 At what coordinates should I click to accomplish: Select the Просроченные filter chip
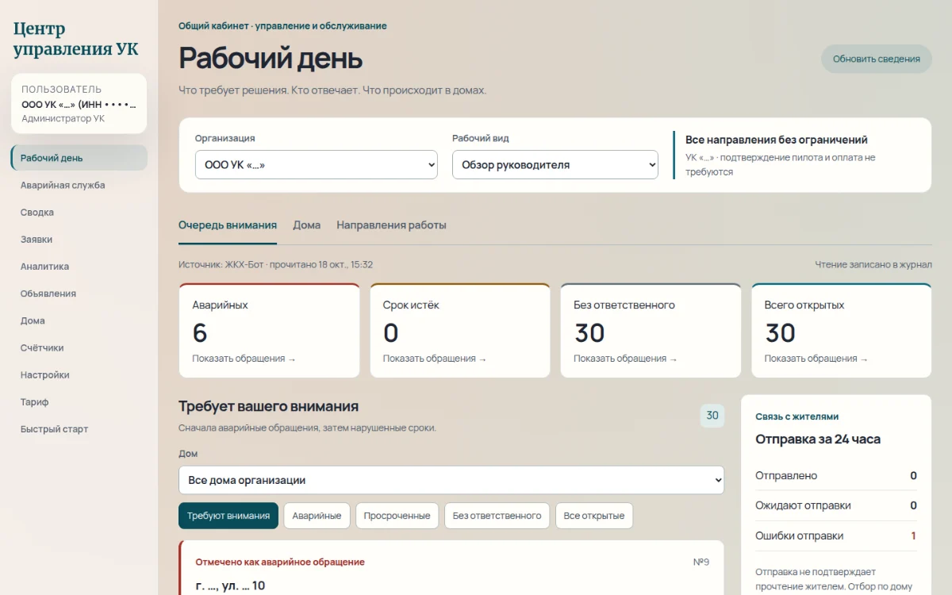point(397,516)
